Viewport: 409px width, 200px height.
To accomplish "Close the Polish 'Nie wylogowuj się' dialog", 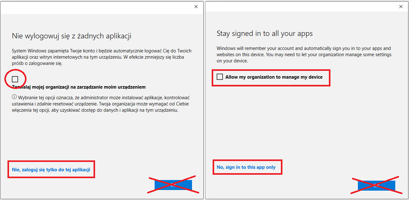I will 196,7.
